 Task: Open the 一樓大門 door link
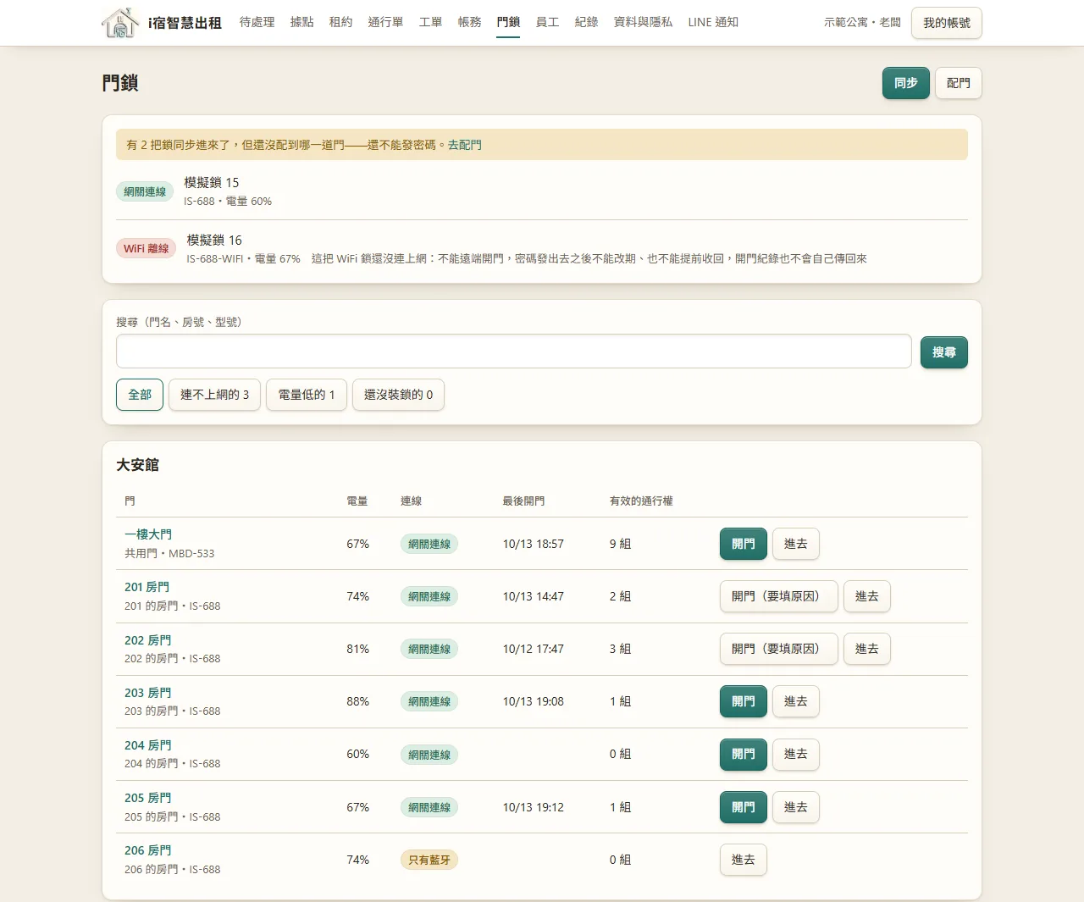pyautogui.click(x=148, y=534)
